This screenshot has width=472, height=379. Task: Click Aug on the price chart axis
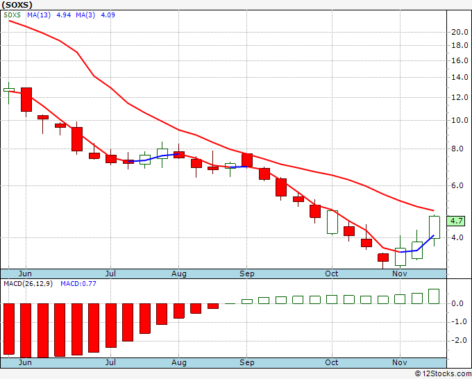pyautogui.click(x=179, y=273)
